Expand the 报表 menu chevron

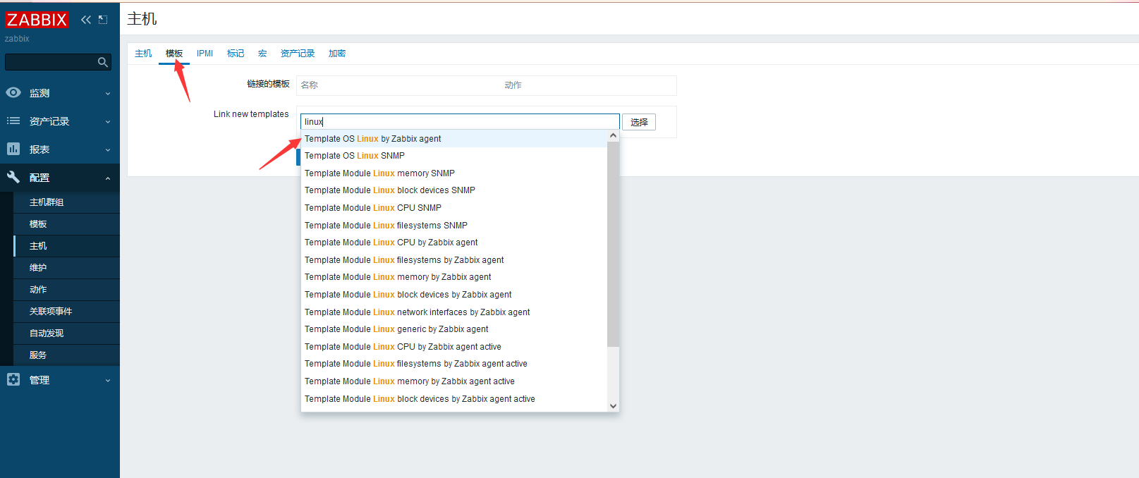click(108, 149)
